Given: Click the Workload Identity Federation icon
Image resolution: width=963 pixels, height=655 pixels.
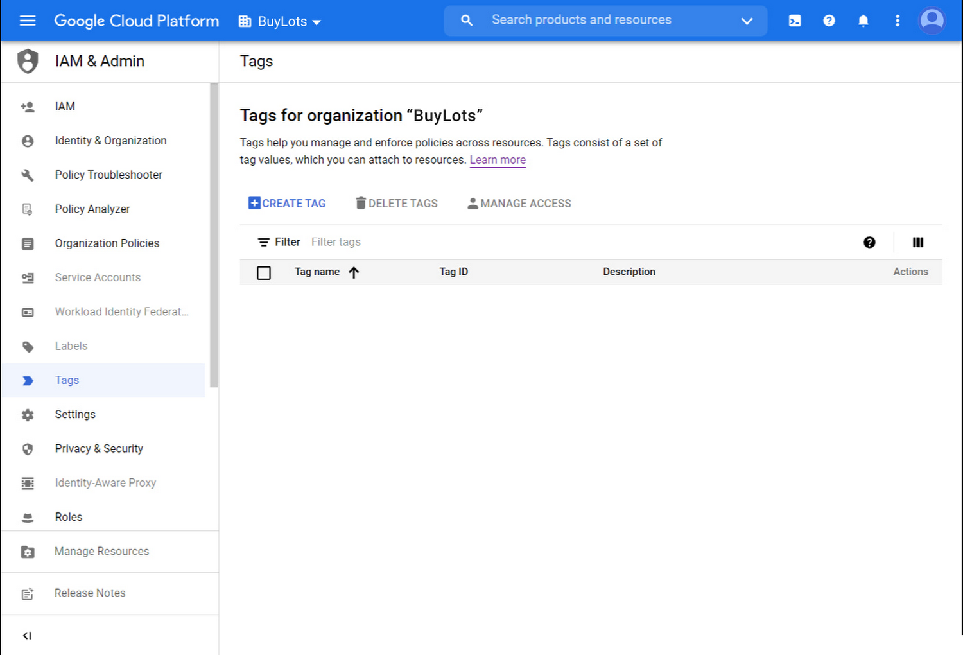Looking at the screenshot, I should pyautogui.click(x=28, y=312).
